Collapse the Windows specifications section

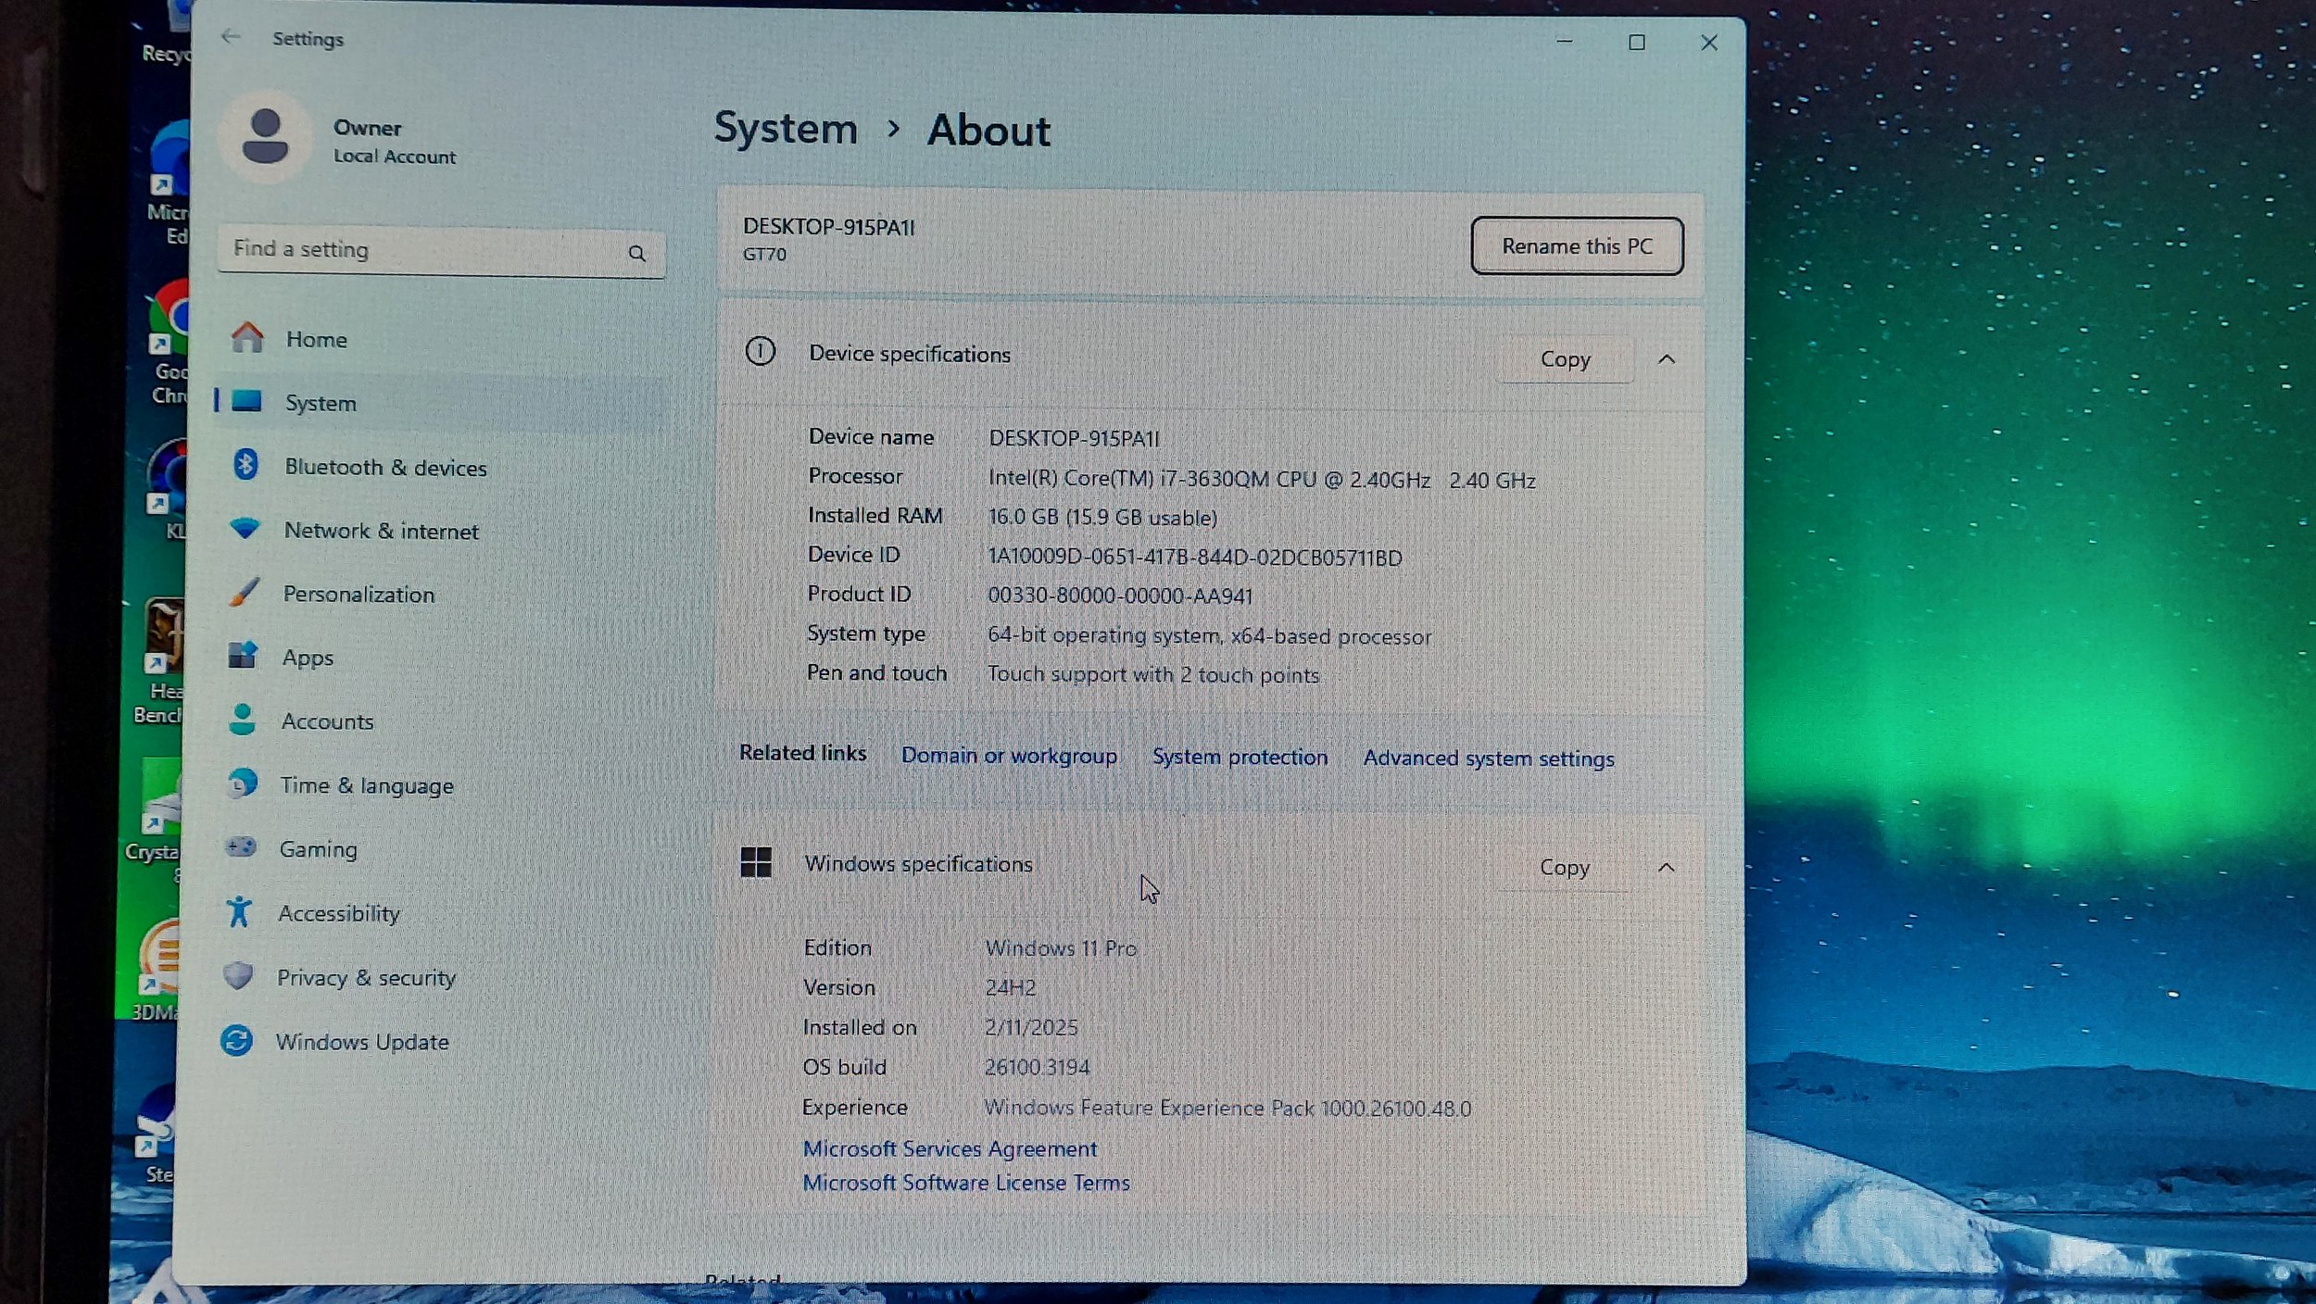pos(1666,867)
